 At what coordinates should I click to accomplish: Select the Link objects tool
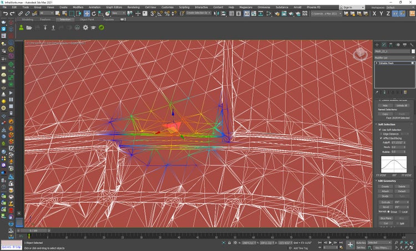pos(20,13)
